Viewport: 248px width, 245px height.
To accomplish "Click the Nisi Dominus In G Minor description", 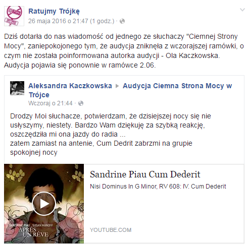I will point(158,187).
